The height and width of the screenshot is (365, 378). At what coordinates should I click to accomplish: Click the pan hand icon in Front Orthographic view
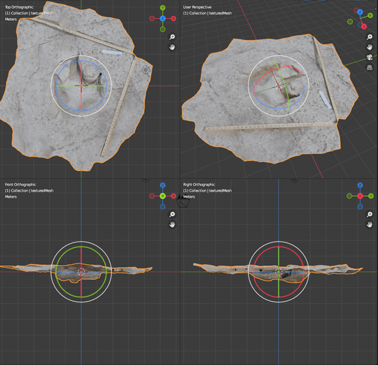pyautogui.click(x=171, y=224)
